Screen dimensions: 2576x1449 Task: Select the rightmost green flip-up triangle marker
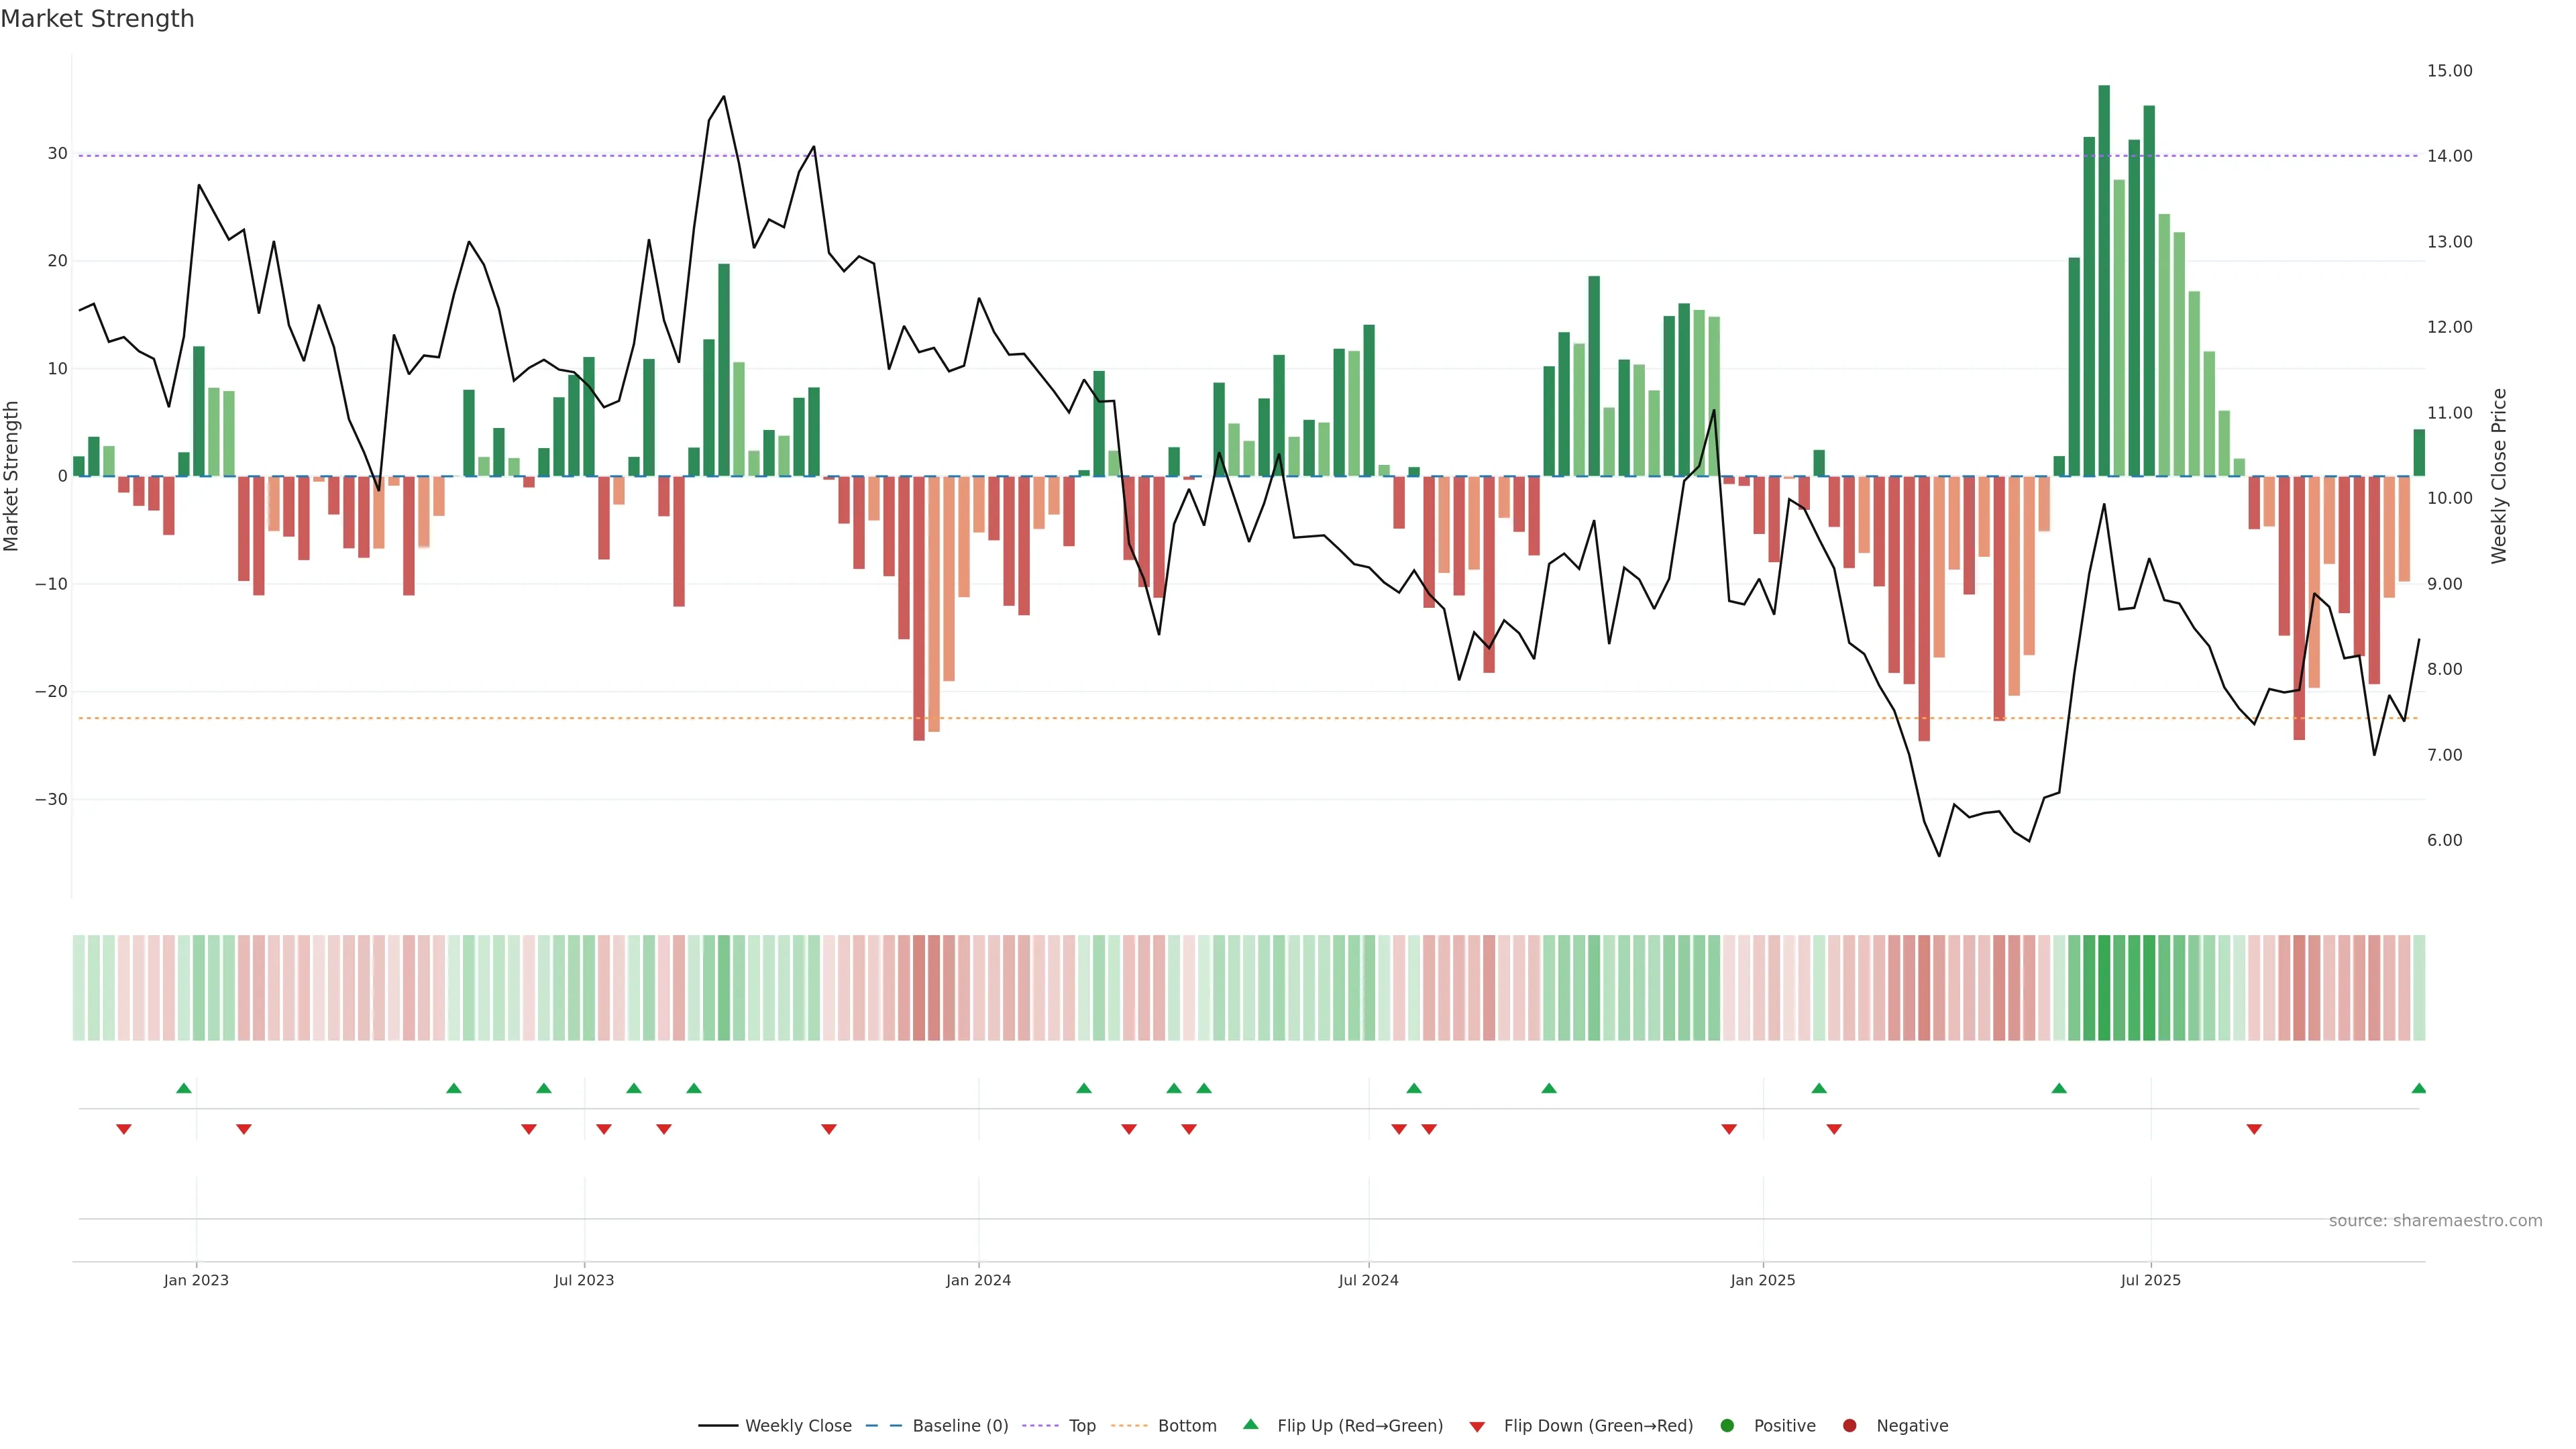tap(2418, 1088)
